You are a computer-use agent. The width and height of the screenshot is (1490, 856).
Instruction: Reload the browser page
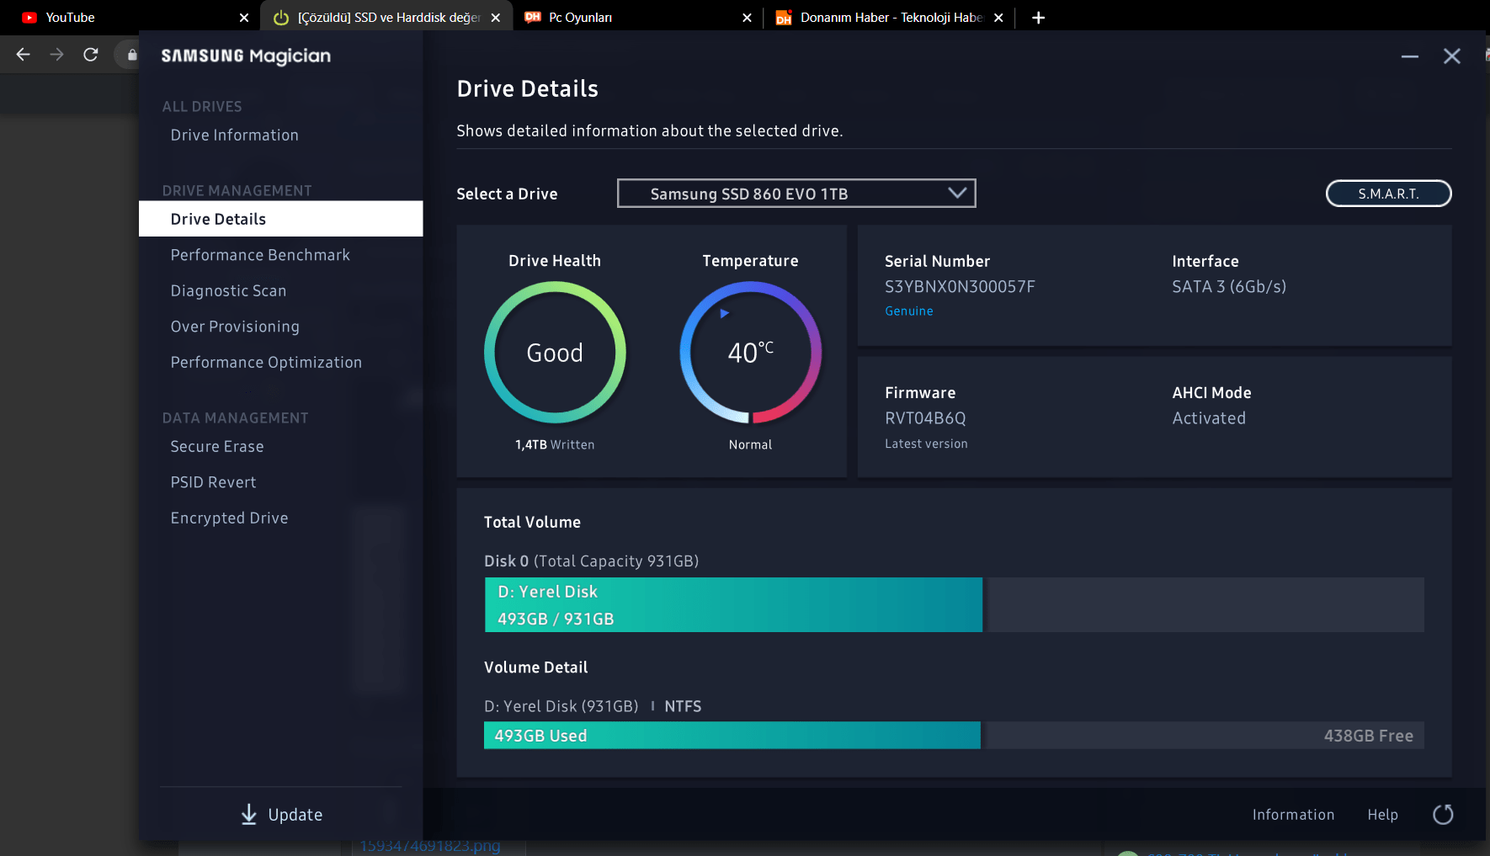pyautogui.click(x=91, y=55)
